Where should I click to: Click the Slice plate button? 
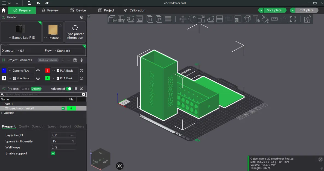275,10
